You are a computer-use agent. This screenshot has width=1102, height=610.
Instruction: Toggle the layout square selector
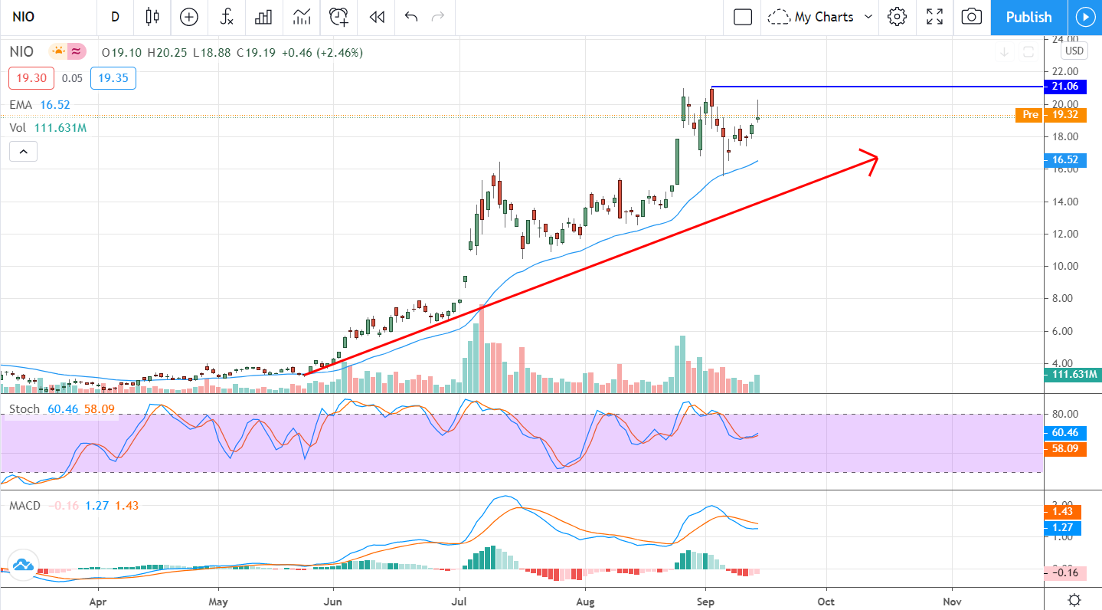pos(742,17)
